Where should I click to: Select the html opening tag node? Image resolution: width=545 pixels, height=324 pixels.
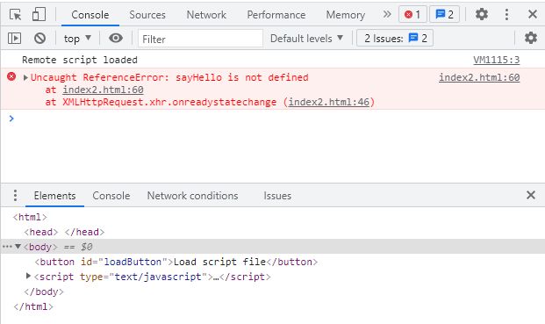[30, 217]
